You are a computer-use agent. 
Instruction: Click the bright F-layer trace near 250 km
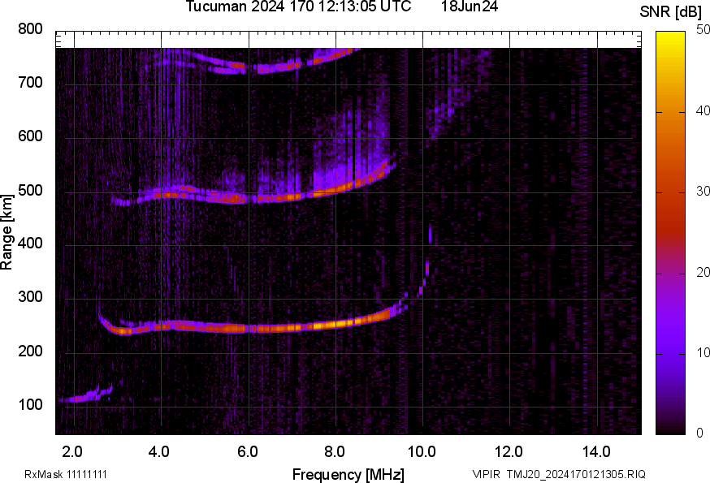(244, 328)
